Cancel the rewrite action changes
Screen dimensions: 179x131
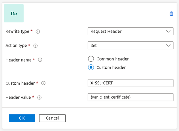[52, 118]
